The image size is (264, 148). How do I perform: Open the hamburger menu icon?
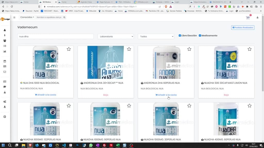click(x=14, y=17)
